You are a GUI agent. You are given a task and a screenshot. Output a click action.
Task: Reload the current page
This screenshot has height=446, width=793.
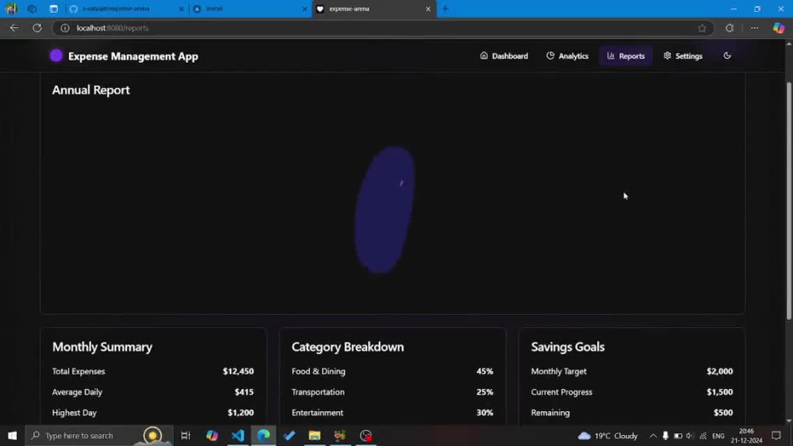coord(37,28)
